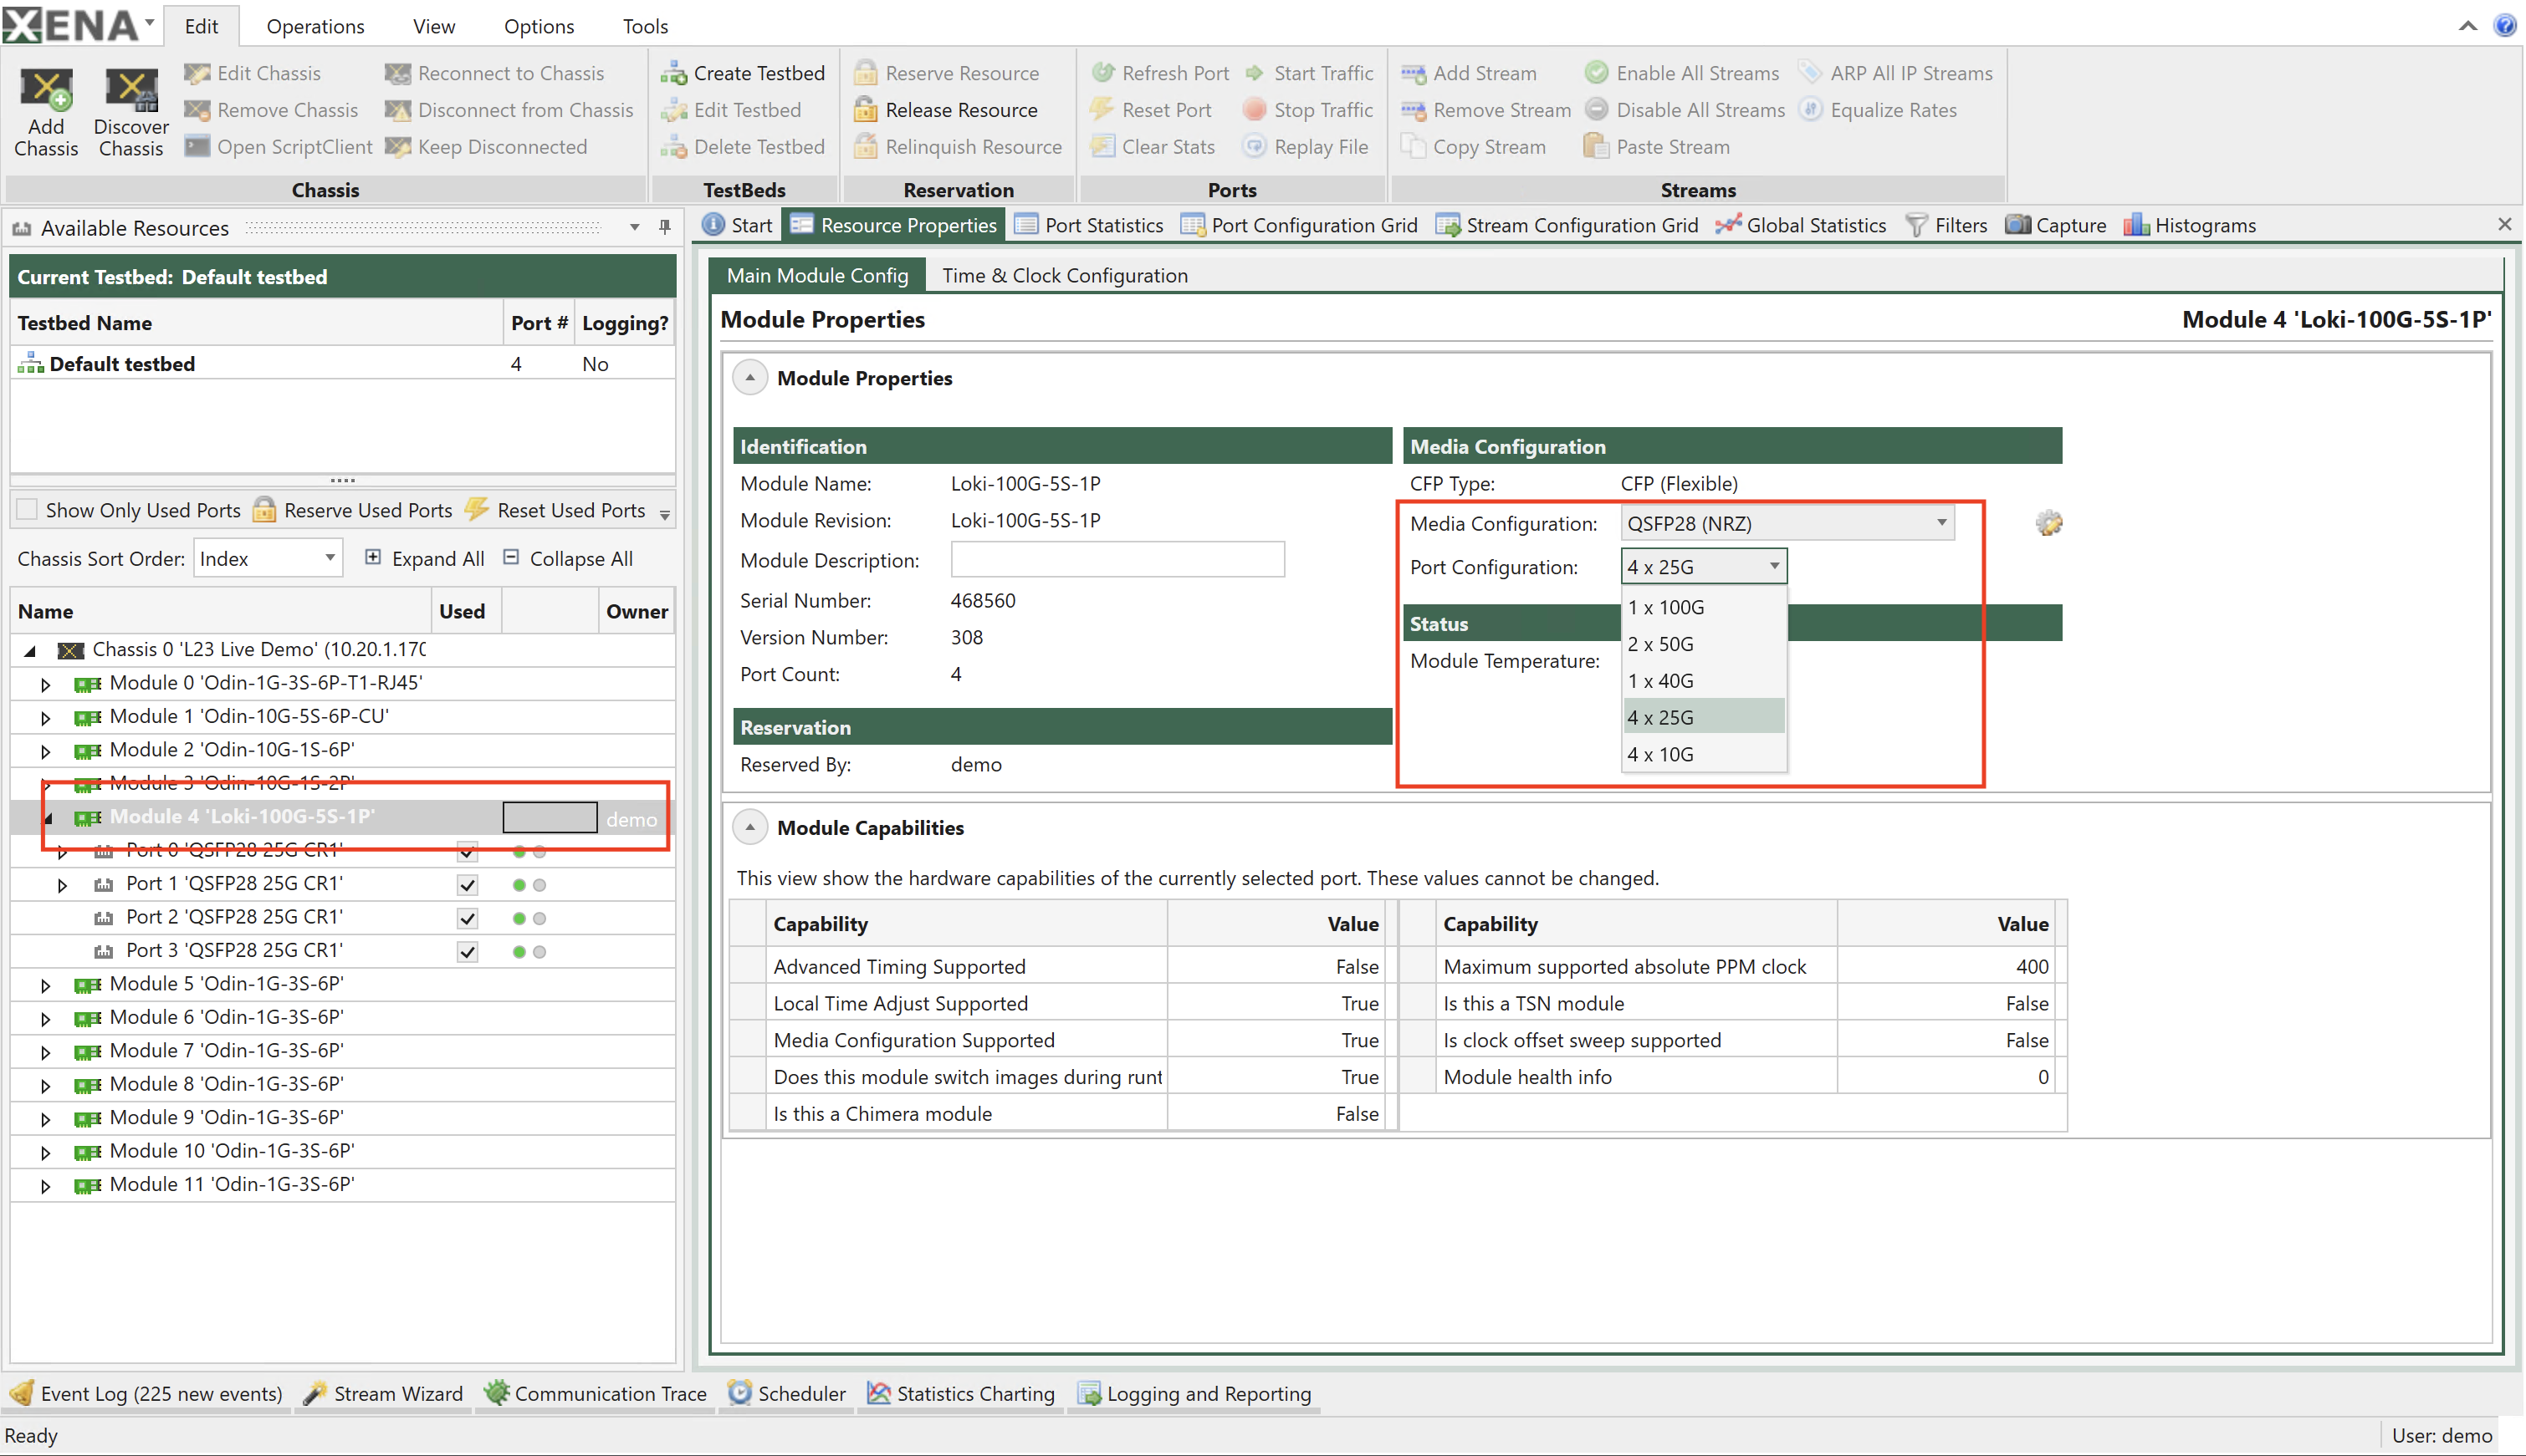Click the Stop Traffic icon
2526x1456 pixels.
(x=1254, y=110)
